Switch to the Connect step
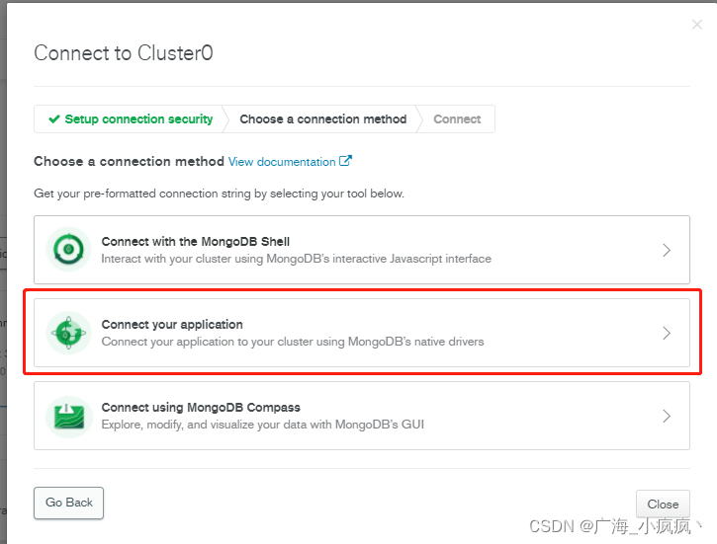The width and height of the screenshot is (717, 544). [457, 119]
